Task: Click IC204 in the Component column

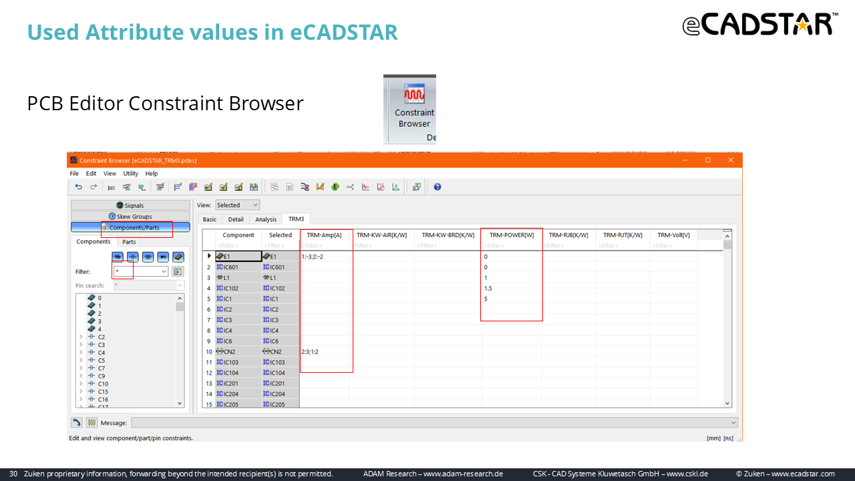Action: (x=238, y=394)
